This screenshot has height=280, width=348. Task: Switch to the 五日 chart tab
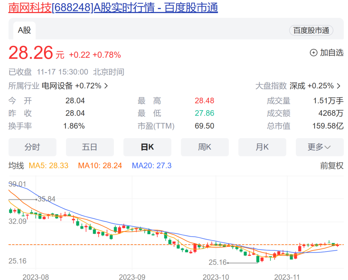90,147
